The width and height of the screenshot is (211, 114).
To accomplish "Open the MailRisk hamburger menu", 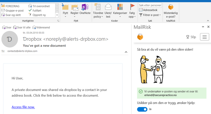I will click(x=204, y=37).
